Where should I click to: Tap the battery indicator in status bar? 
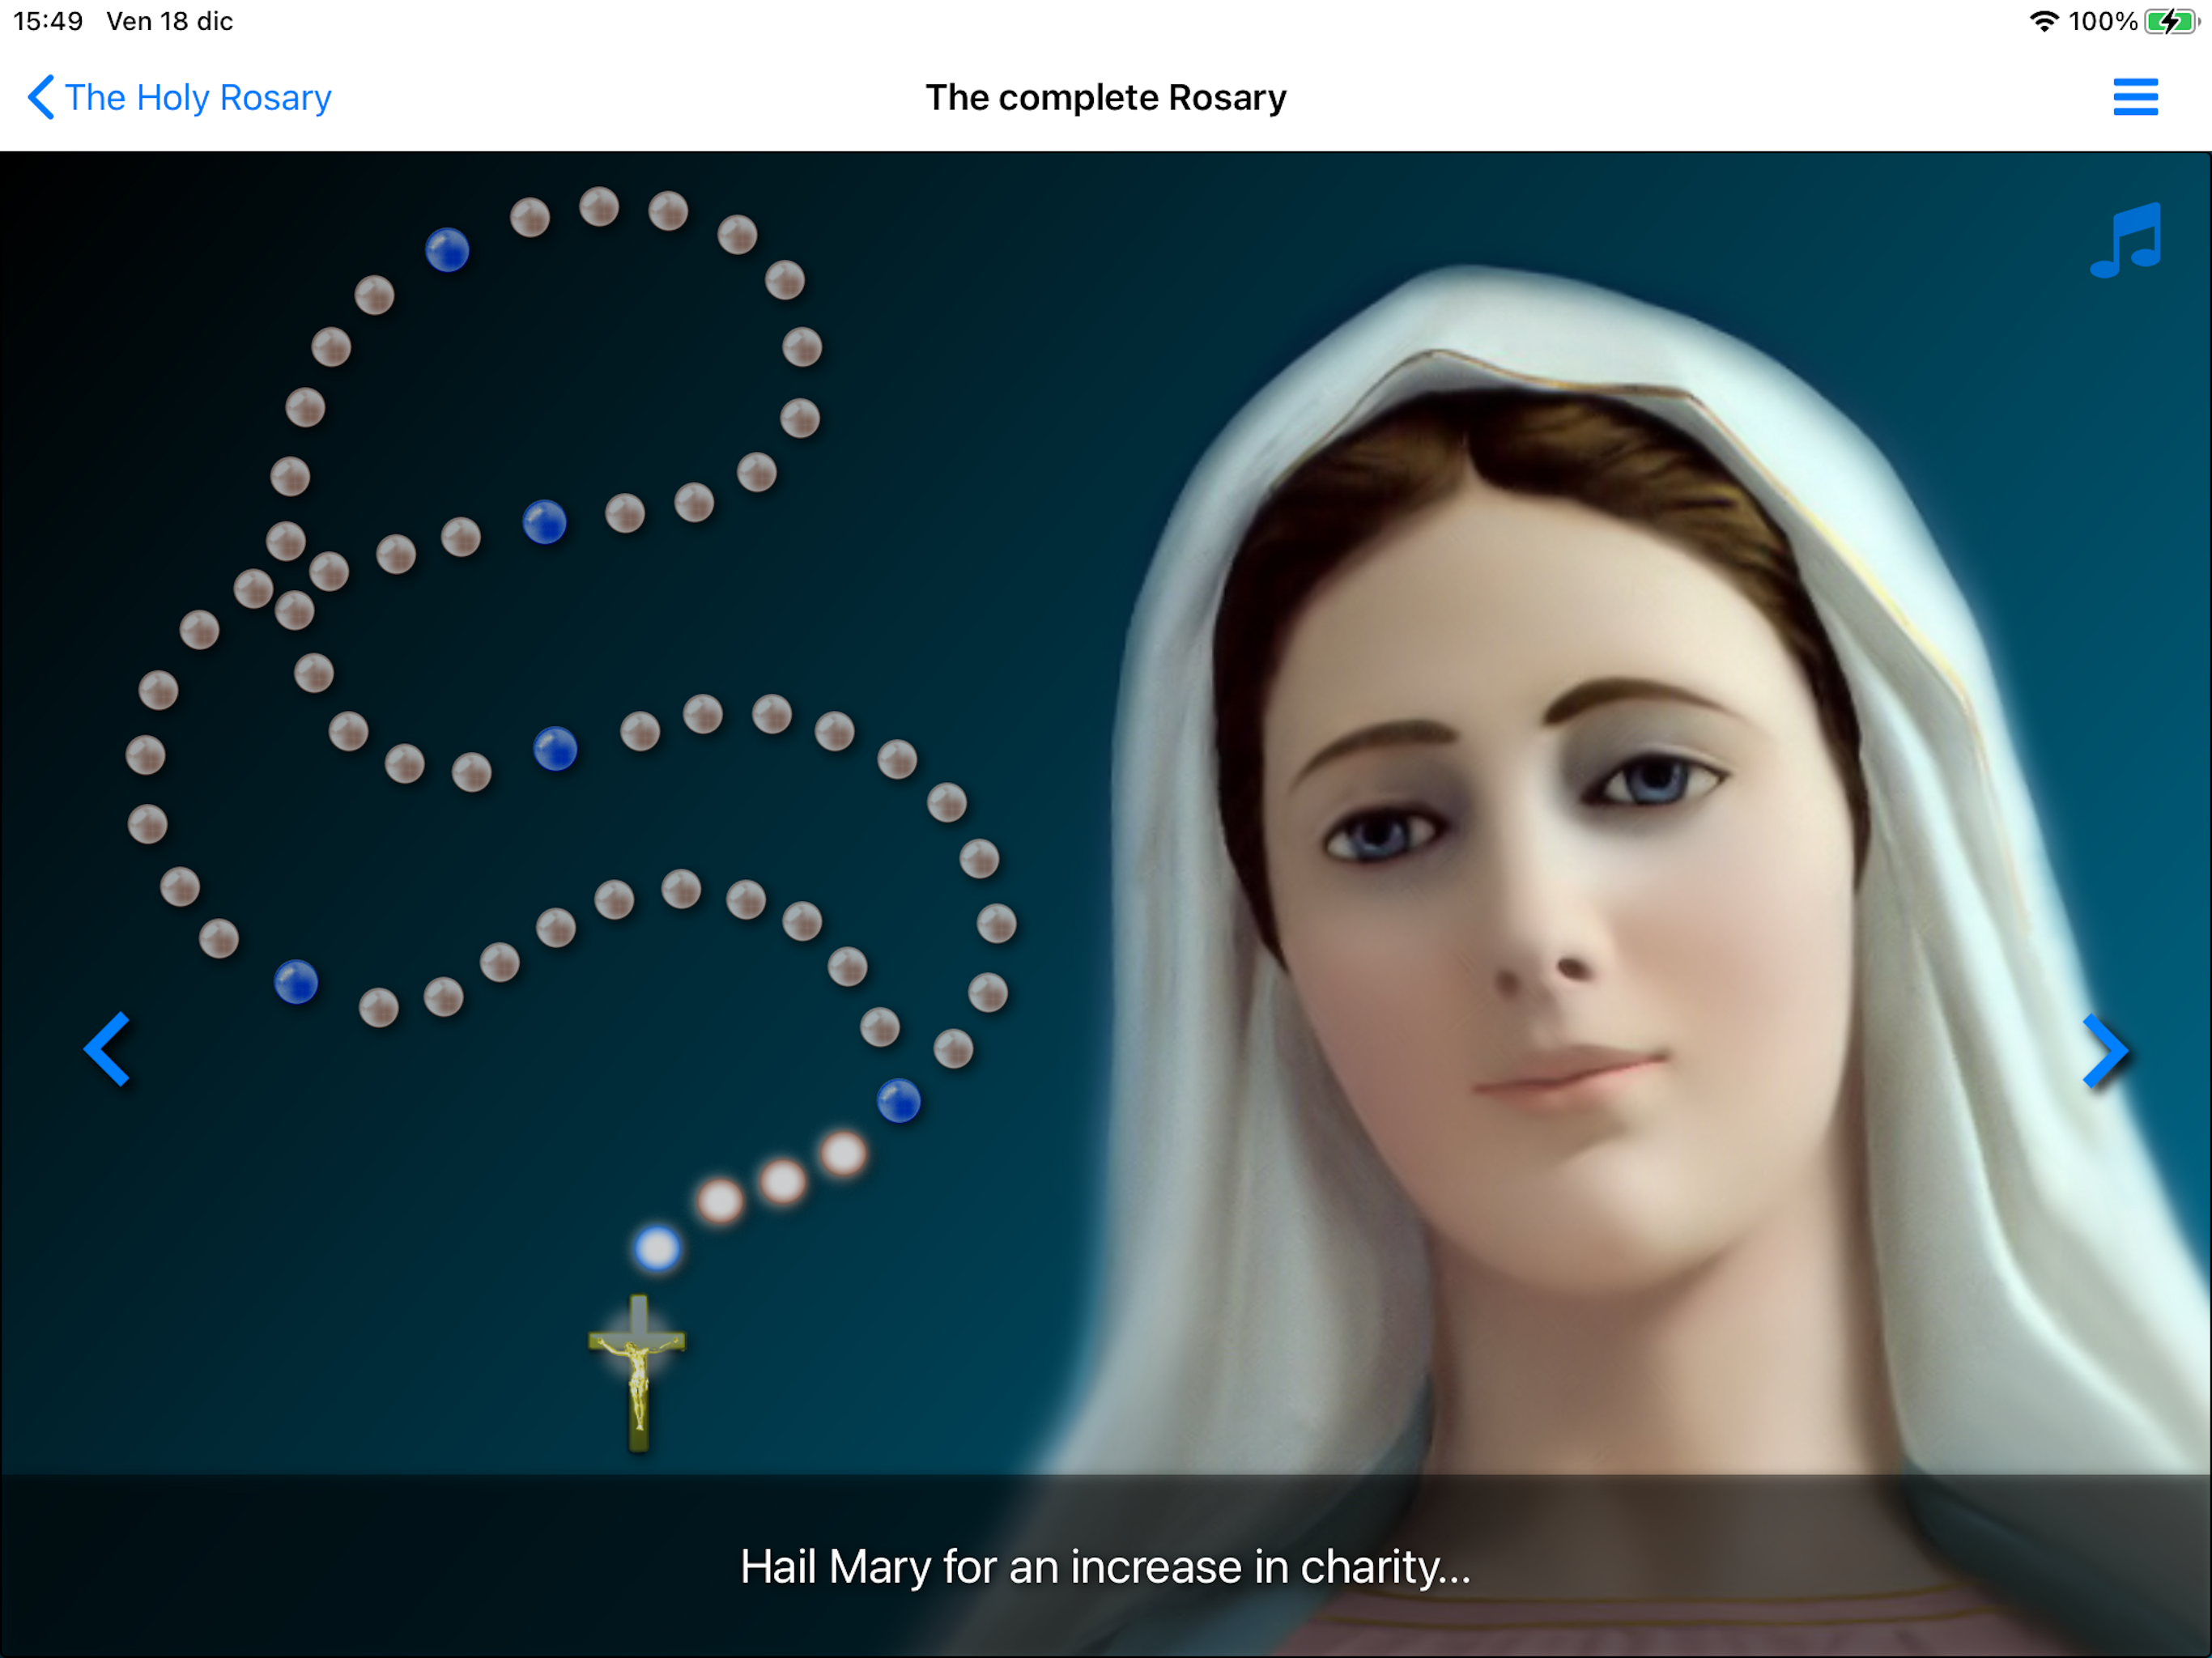click(x=2170, y=21)
